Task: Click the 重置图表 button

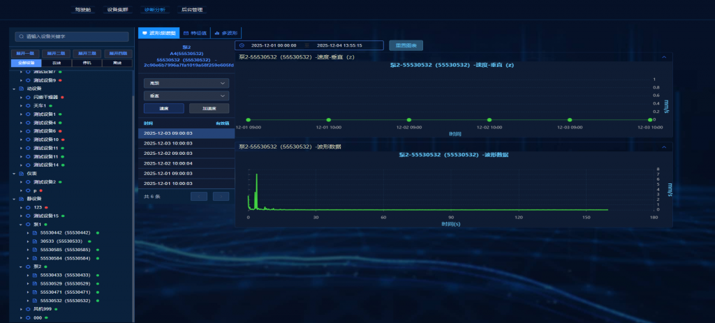Action: click(406, 45)
